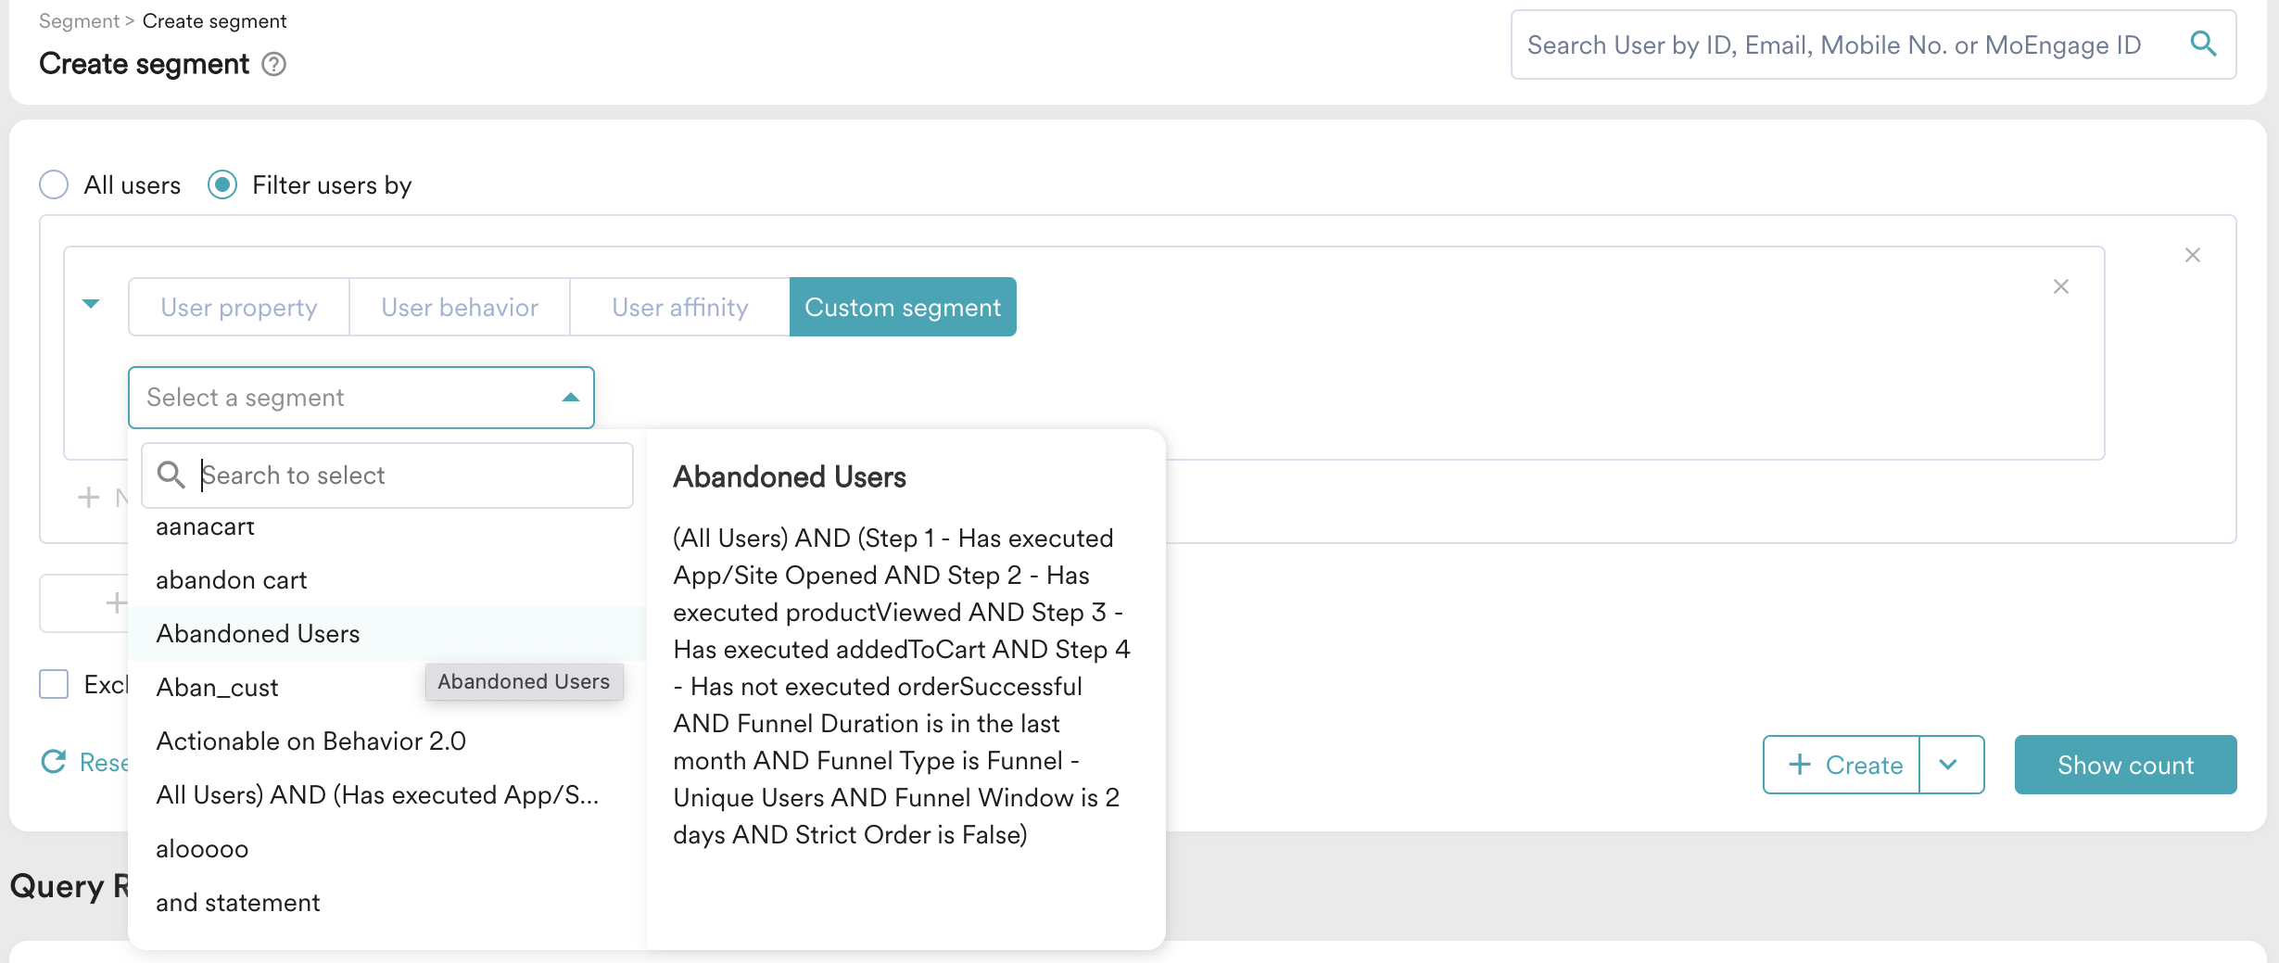Select the Filter users by radio button
The width and height of the screenshot is (2279, 963).
click(222, 184)
